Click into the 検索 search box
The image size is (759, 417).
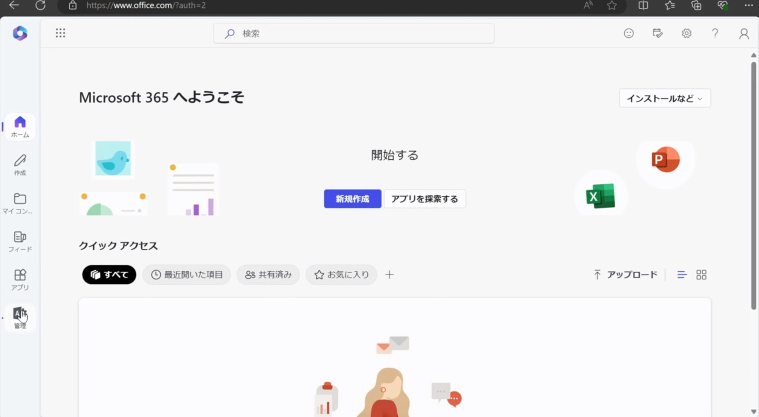coord(354,33)
